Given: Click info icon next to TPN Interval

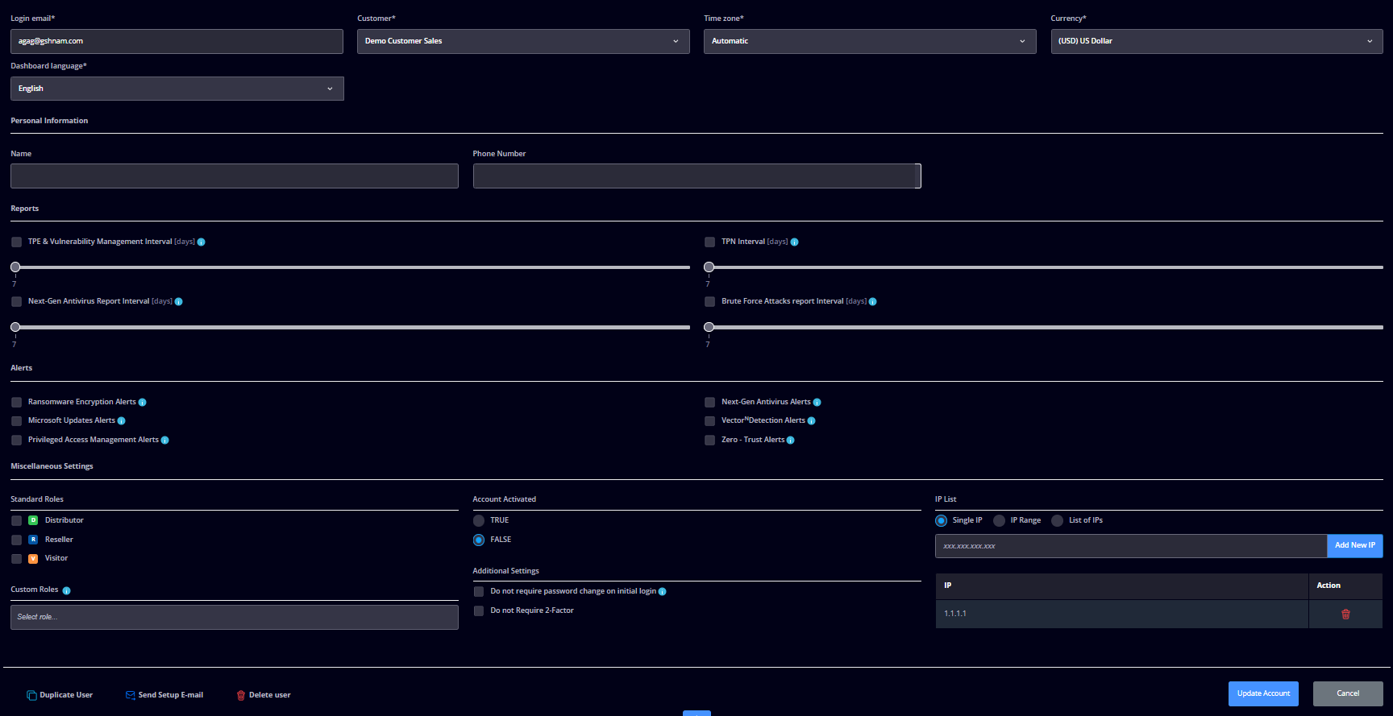Looking at the screenshot, I should pos(795,242).
